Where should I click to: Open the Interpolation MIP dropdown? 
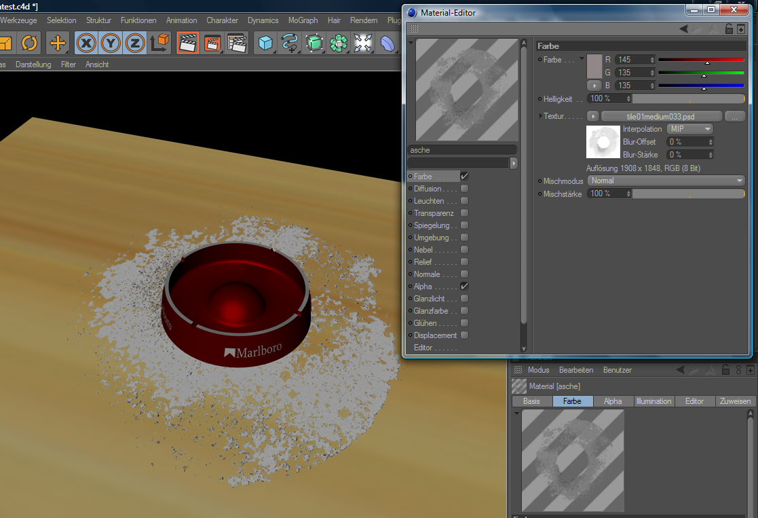(690, 129)
